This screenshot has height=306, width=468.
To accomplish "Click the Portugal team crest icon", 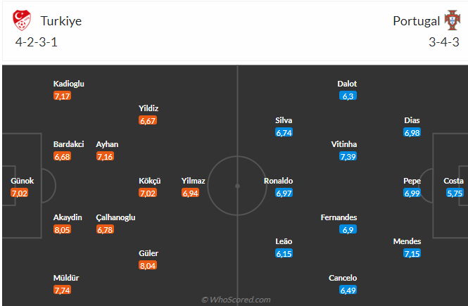I will click(x=451, y=20).
